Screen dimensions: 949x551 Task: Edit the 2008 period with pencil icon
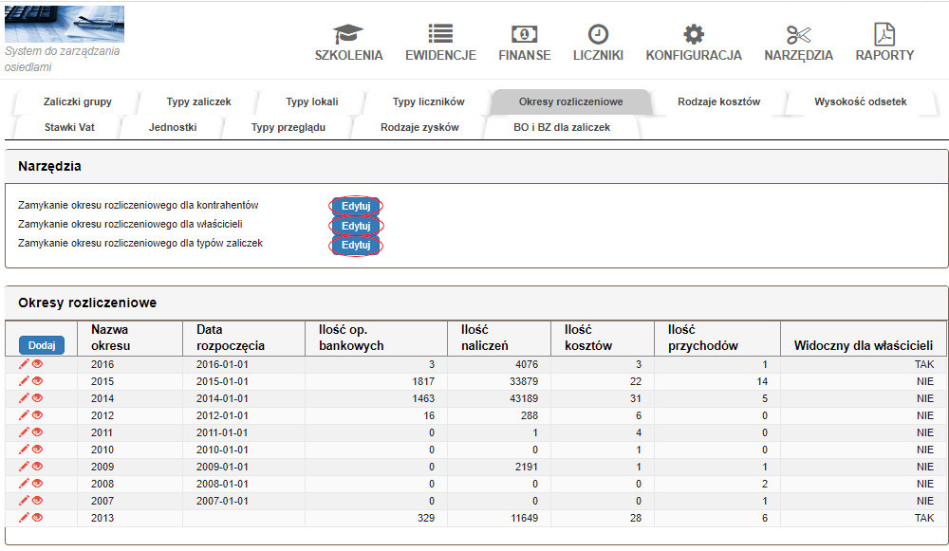click(24, 484)
